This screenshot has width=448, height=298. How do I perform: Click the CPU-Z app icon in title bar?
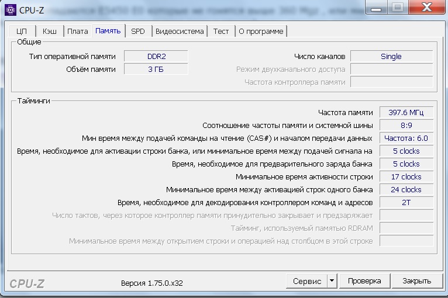pyautogui.click(x=11, y=10)
